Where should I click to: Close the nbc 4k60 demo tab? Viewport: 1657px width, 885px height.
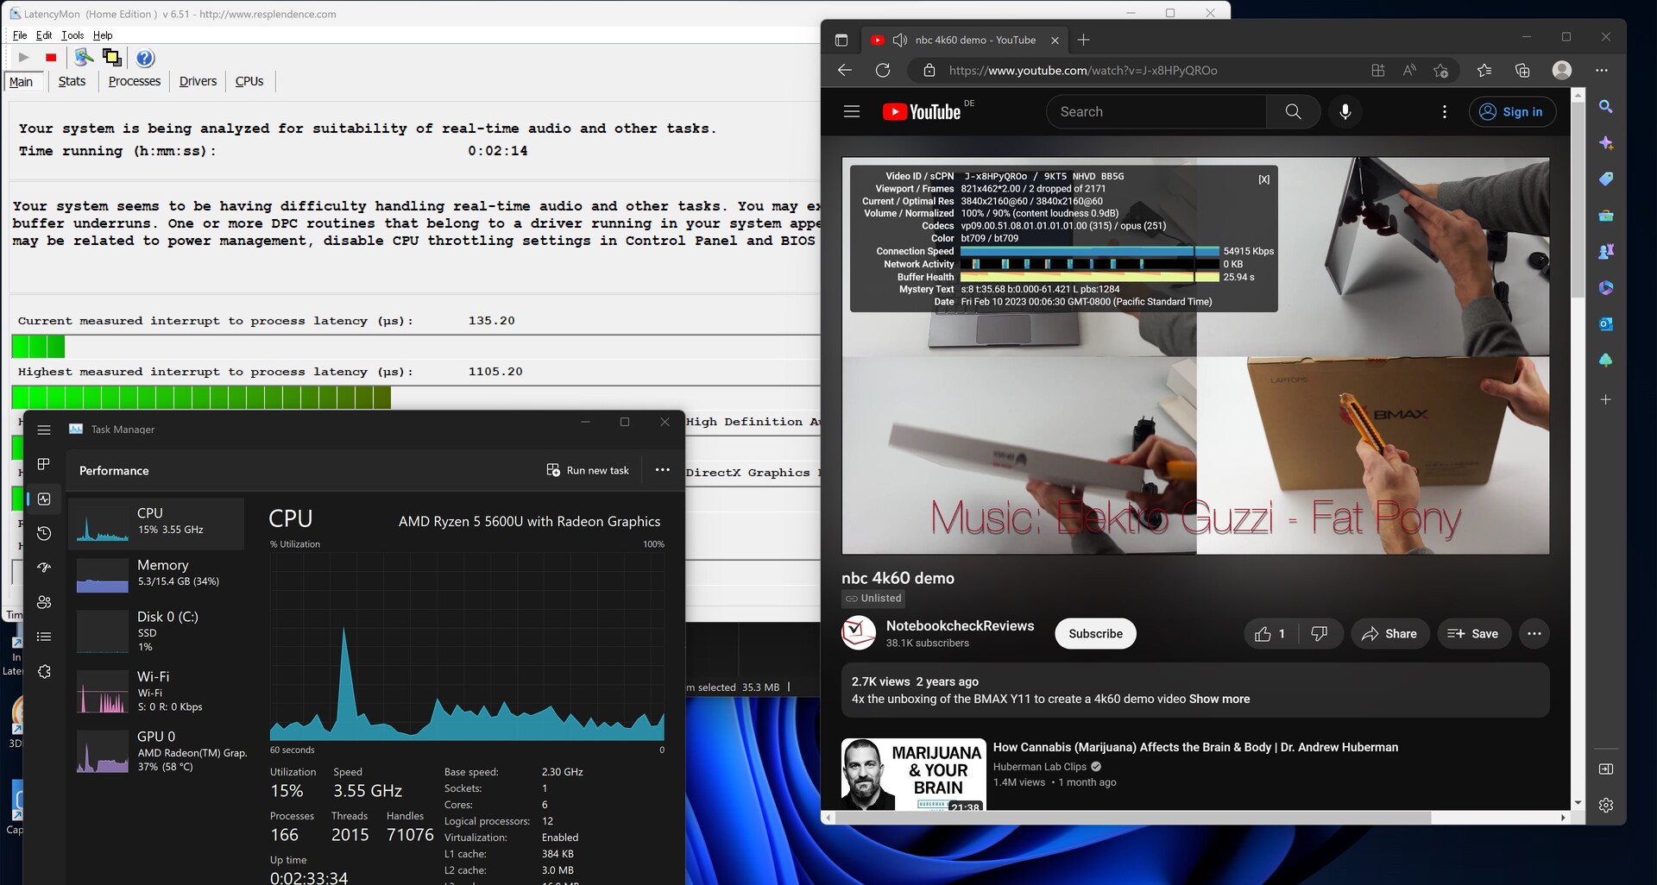coord(1055,40)
